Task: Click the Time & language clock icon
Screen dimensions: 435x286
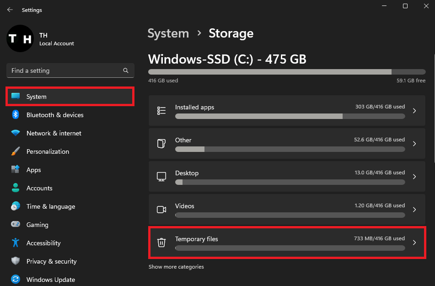Action: click(x=16, y=206)
